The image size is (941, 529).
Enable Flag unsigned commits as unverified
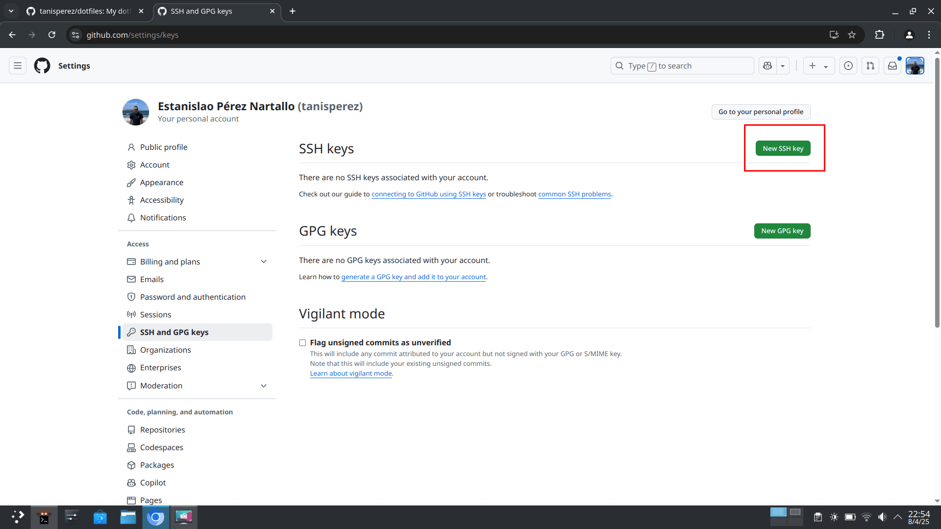click(x=302, y=342)
